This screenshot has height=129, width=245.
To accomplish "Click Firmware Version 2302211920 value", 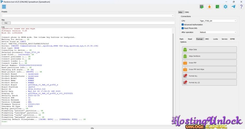I will coord(34,104).
